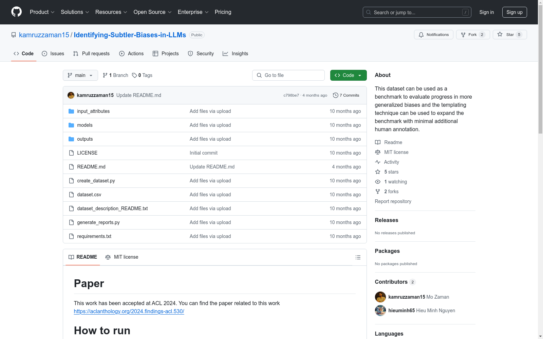This screenshot has height=339, width=543.
Task: Open the main branch selector dropdown
Action: tap(80, 75)
